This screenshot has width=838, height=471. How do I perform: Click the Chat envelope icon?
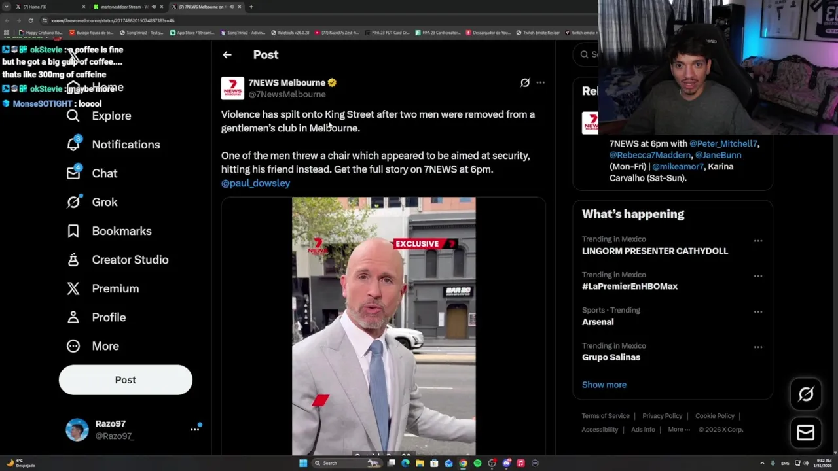[x=73, y=173]
